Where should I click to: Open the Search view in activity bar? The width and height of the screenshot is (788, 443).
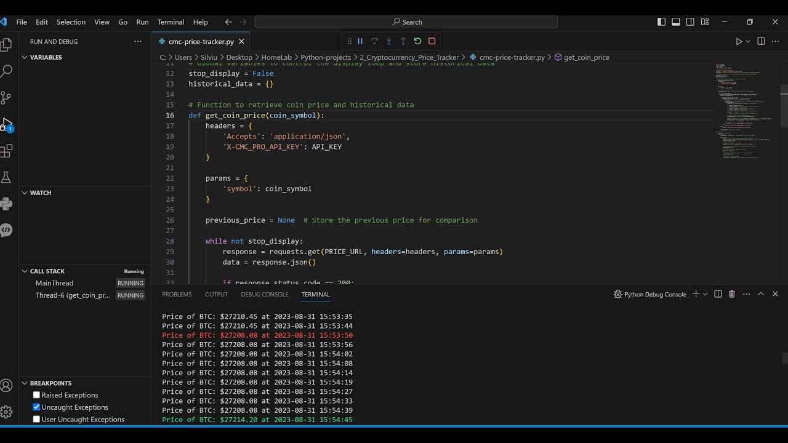pos(6,71)
